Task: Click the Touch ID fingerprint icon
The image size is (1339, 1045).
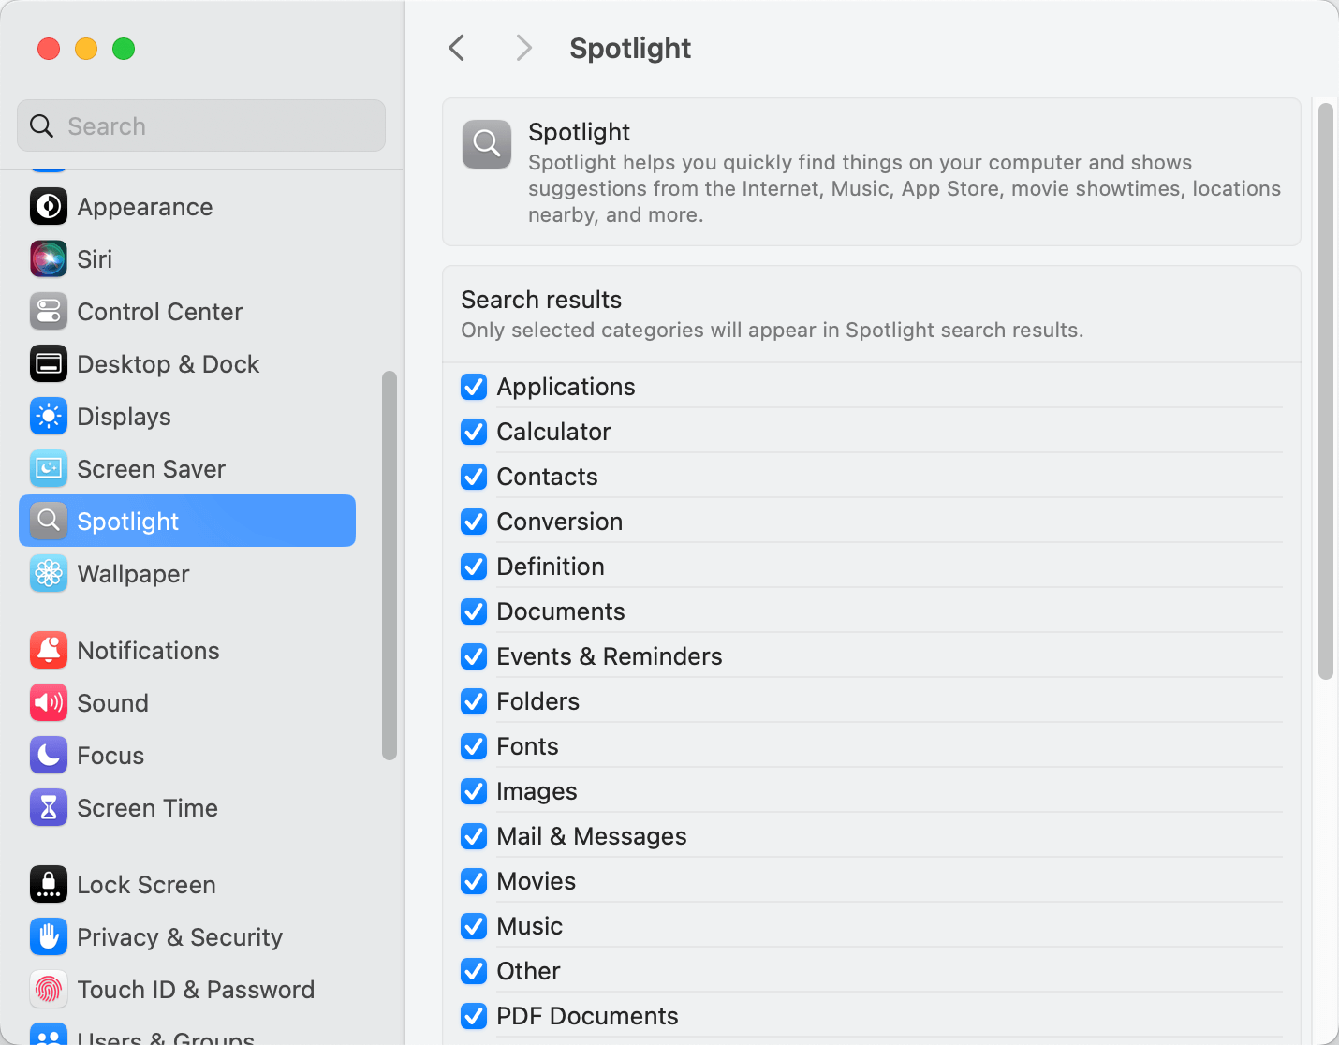Action: (x=48, y=989)
